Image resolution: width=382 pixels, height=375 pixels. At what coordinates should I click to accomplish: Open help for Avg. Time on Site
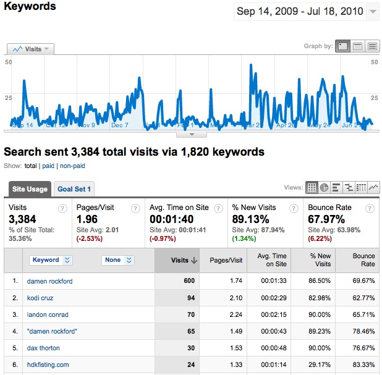pyautogui.click(x=218, y=208)
